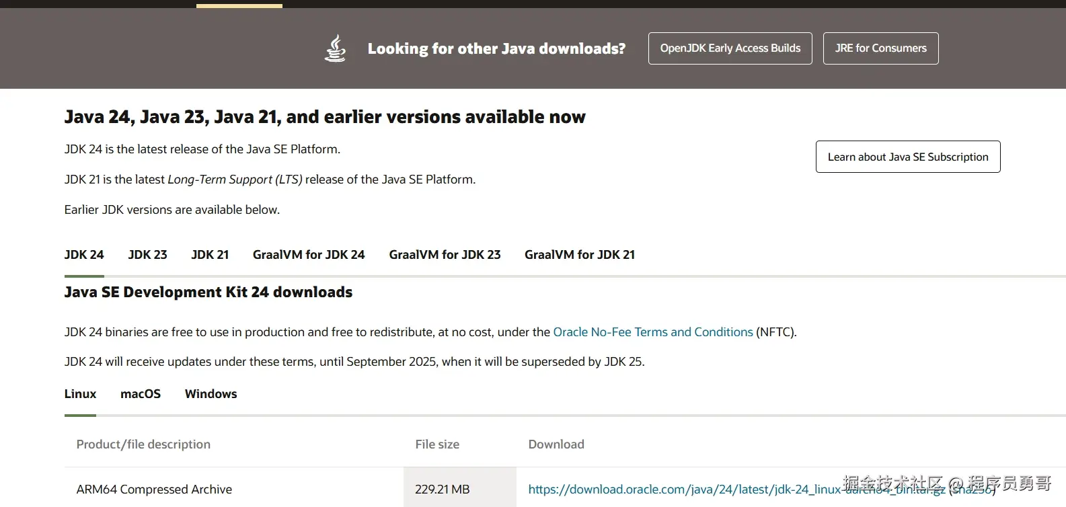Select the Windows platform tab
Image resolution: width=1066 pixels, height=507 pixels.
(211, 394)
